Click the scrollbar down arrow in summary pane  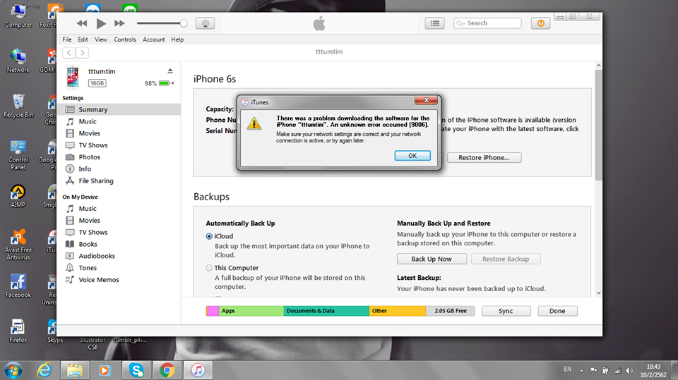click(598, 293)
